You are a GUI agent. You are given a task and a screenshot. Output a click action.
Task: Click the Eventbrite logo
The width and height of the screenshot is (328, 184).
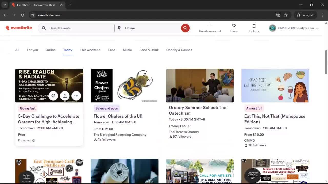click(19, 28)
